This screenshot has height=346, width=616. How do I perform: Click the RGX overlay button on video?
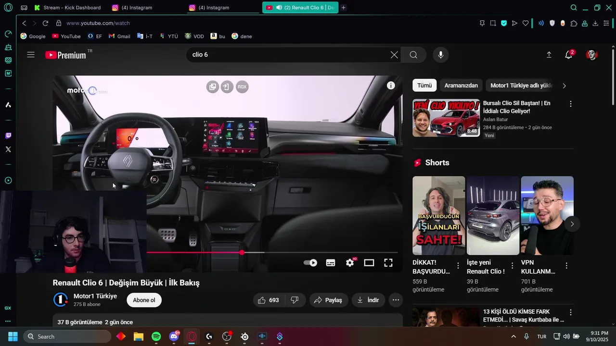242,87
